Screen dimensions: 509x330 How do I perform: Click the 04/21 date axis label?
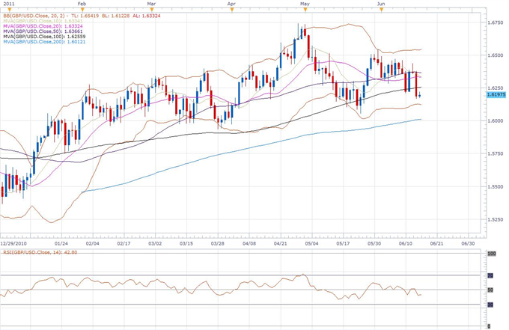pyautogui.click(x=280, y=243)
